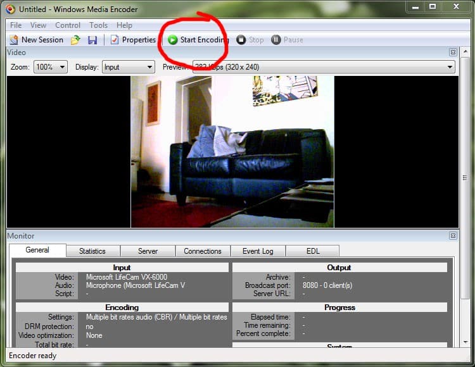475x367 pixels.
Task: Click the Encoding section header
Action: [x=122, y=308]
